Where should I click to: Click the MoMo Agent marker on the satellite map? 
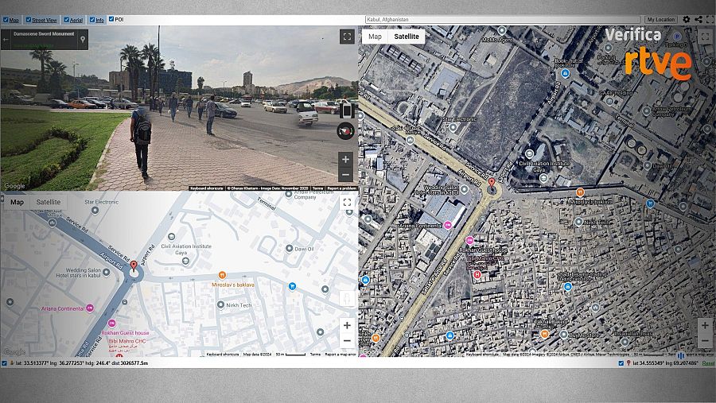(x=502, y=30)
